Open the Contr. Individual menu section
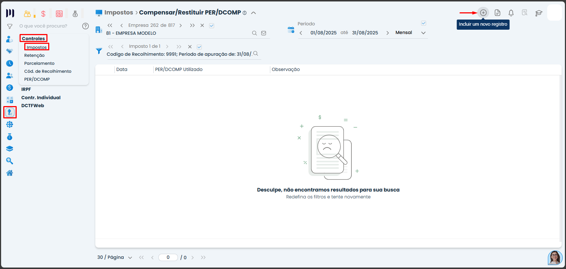The height and width of the screenshot is (269, 566). (x=41, y=97)
